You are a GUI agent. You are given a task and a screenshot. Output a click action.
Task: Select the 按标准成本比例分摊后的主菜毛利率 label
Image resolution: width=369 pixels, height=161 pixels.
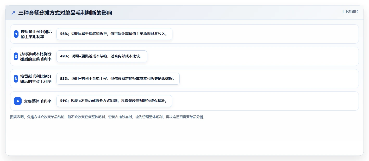pos(36,56)
